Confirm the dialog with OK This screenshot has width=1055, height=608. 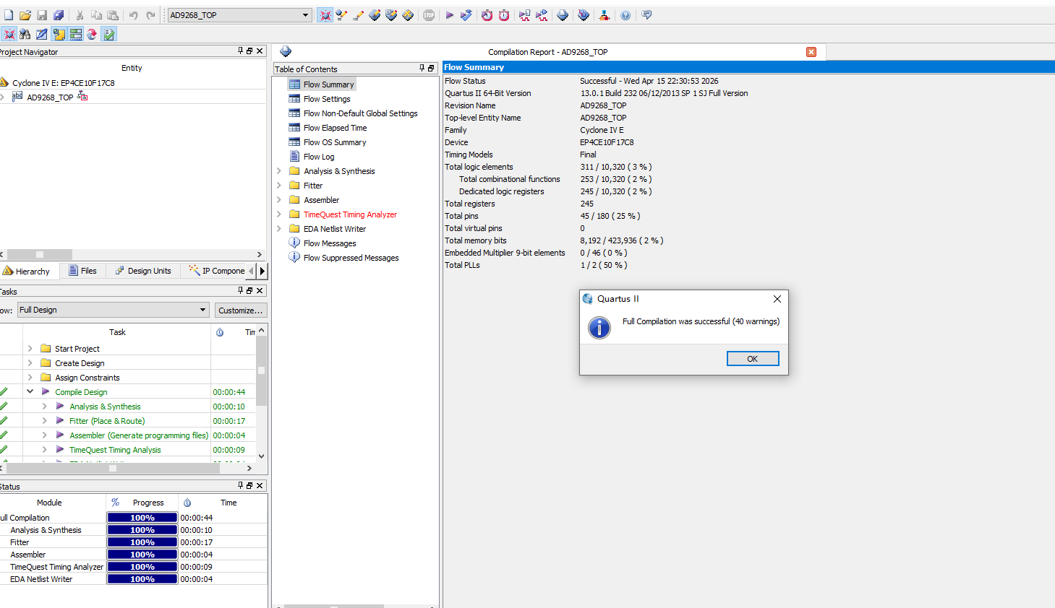pyautogui.click(x=753, y=359)
